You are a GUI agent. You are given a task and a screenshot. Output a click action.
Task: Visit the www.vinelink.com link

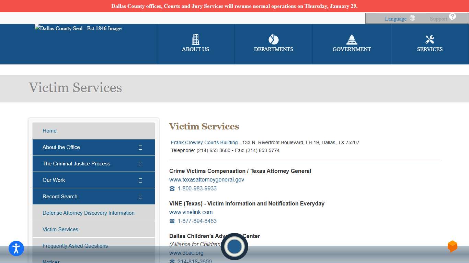coord(191,212)
